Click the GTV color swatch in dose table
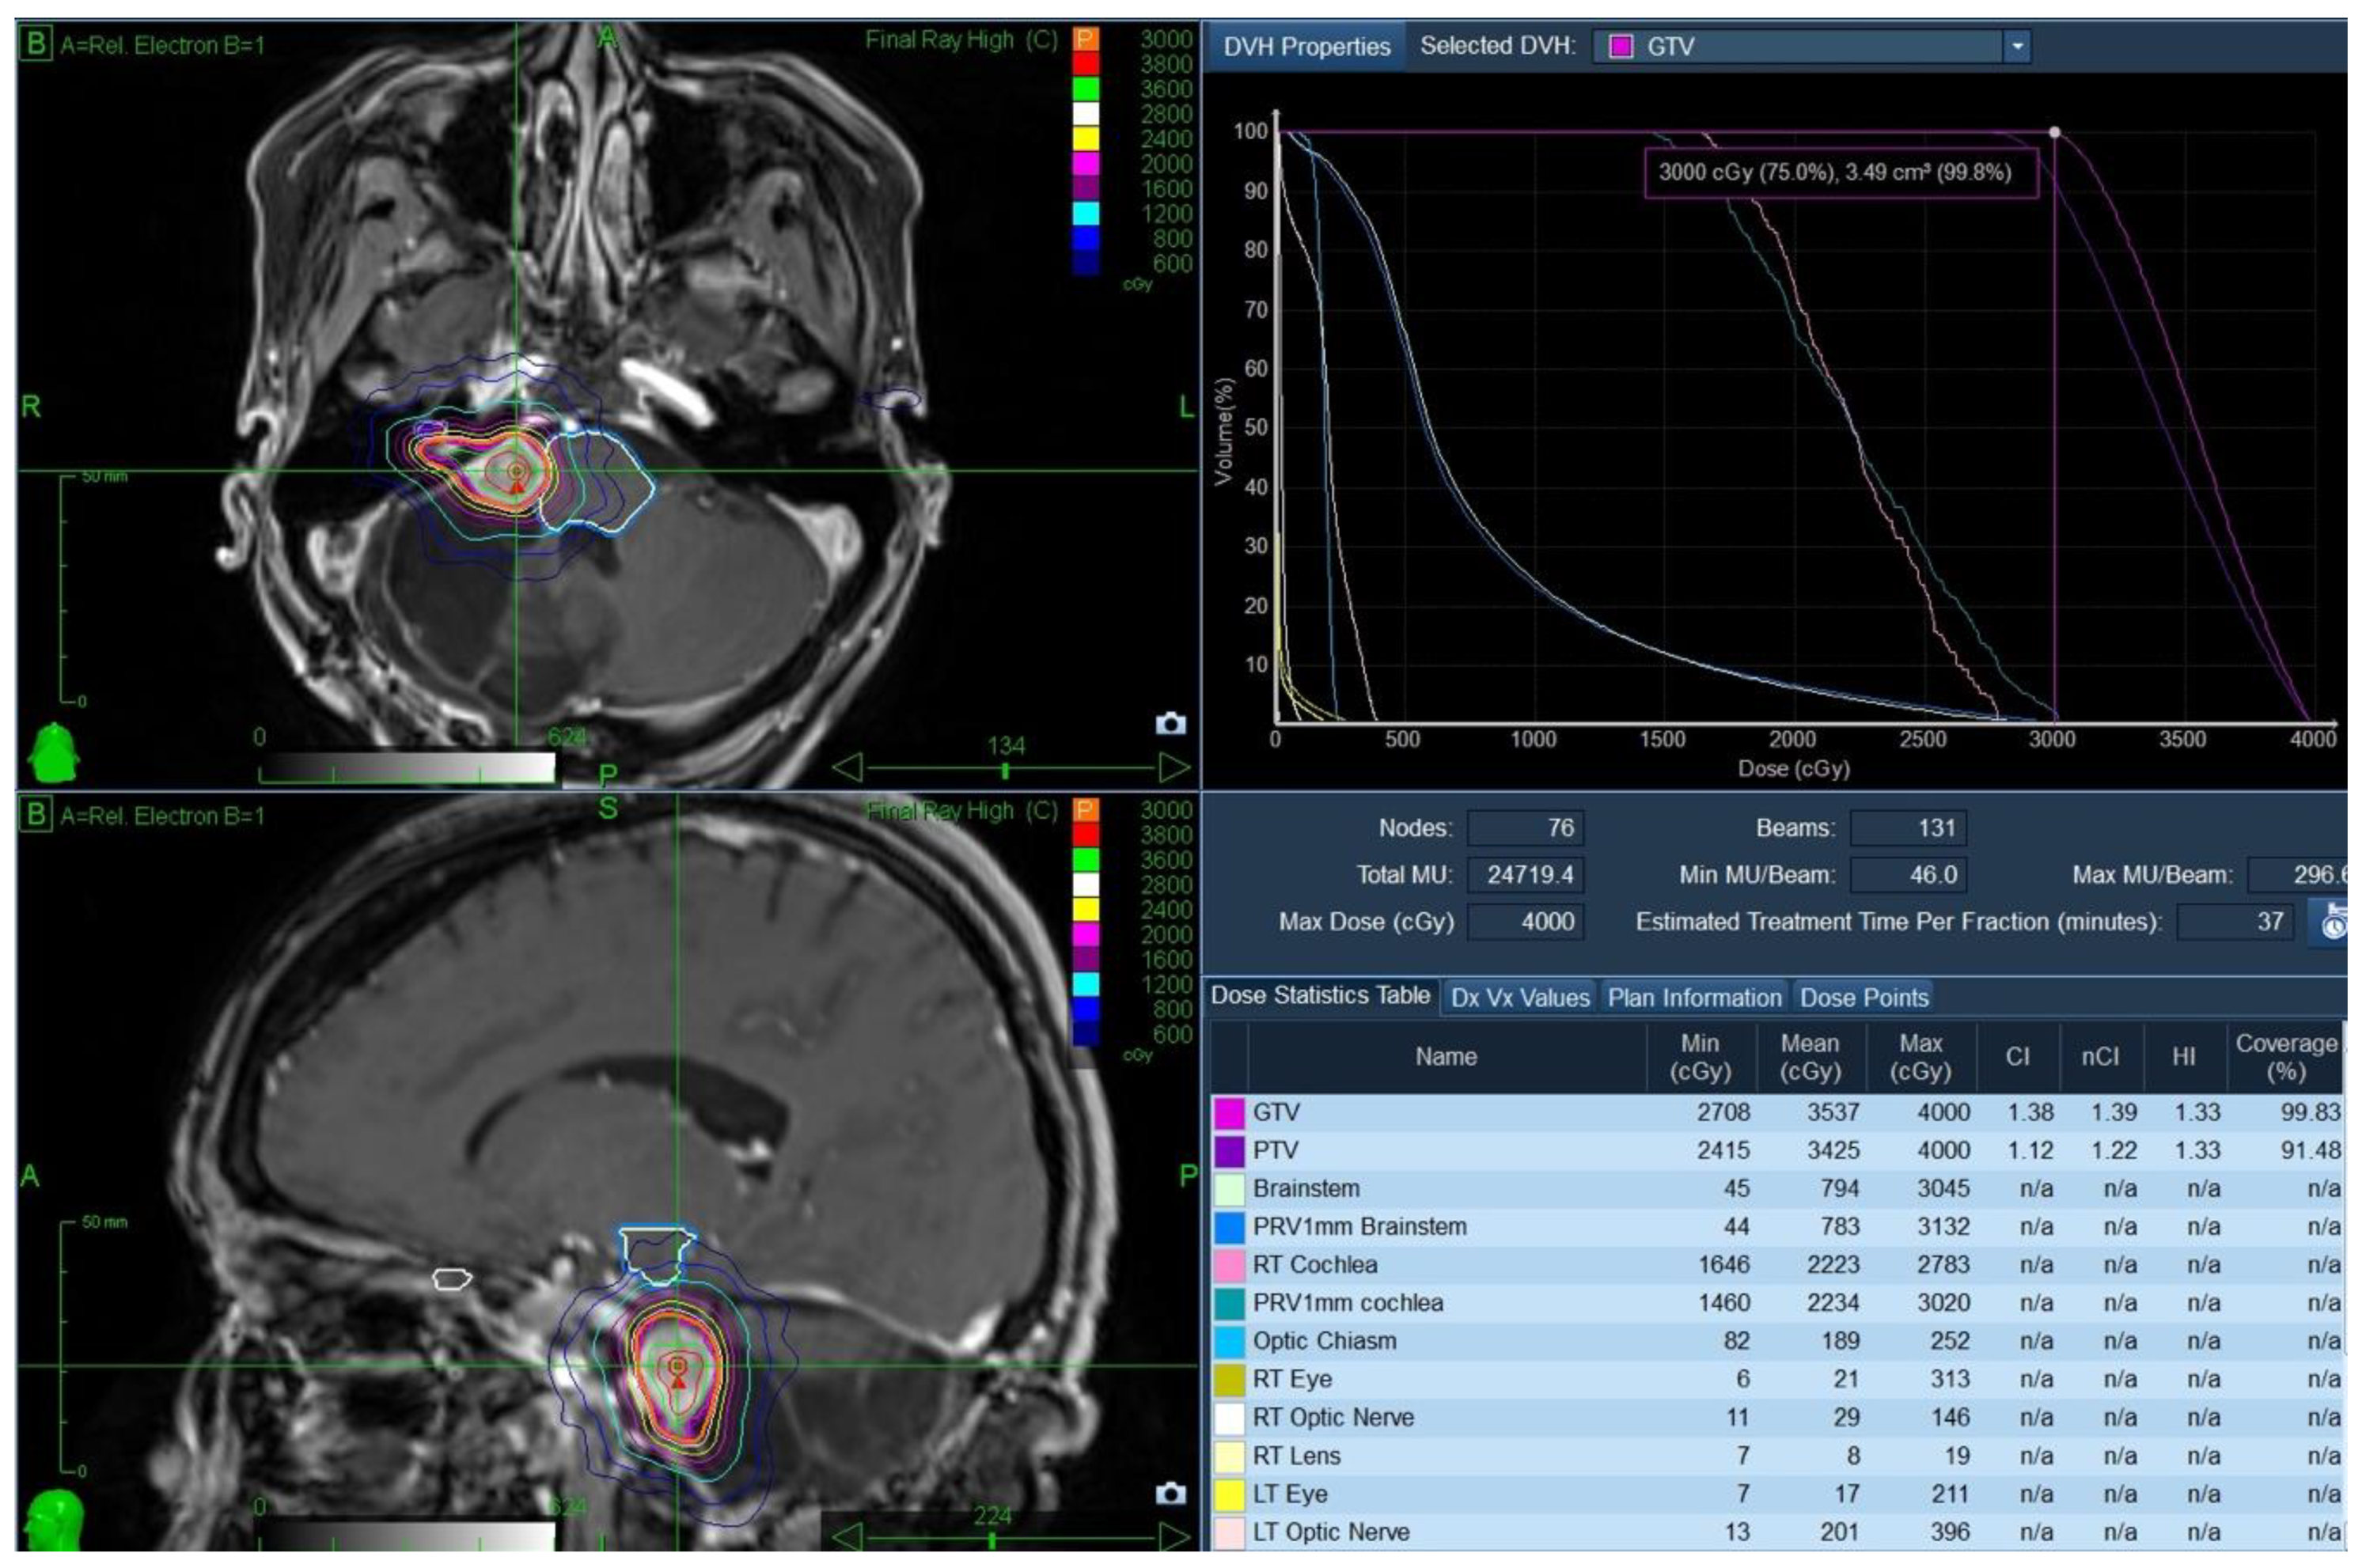 coord(1228,1112)
